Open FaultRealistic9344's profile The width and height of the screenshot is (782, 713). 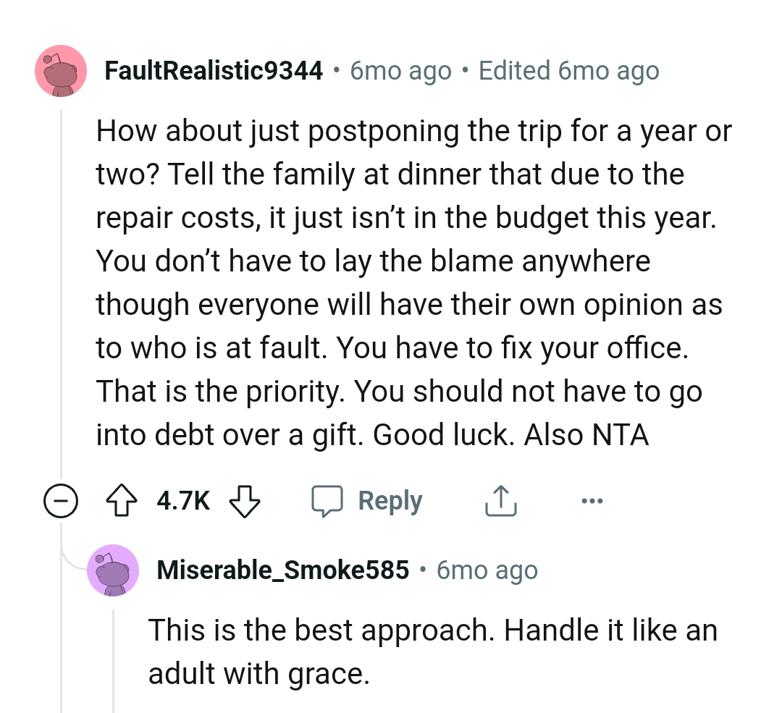(213, 70)
